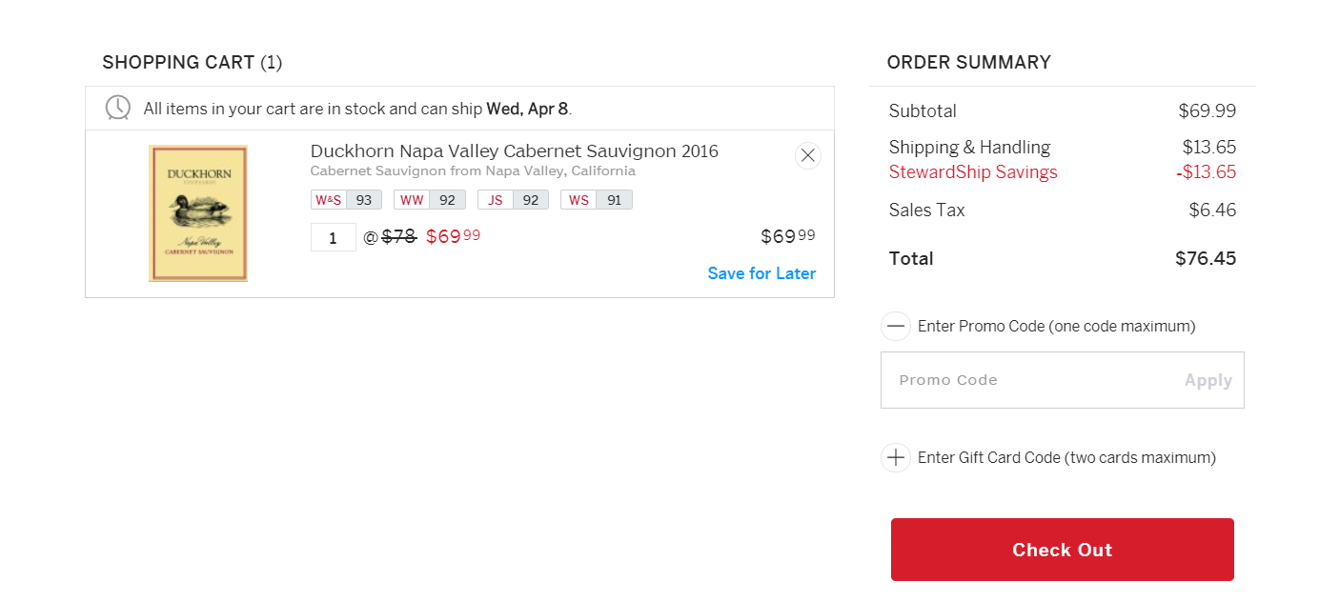Click the Enter Promo Code label

(x=1057, y=326)
